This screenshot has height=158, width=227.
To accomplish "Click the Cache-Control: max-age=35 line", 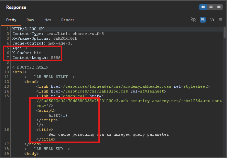I will pos(42,43).
